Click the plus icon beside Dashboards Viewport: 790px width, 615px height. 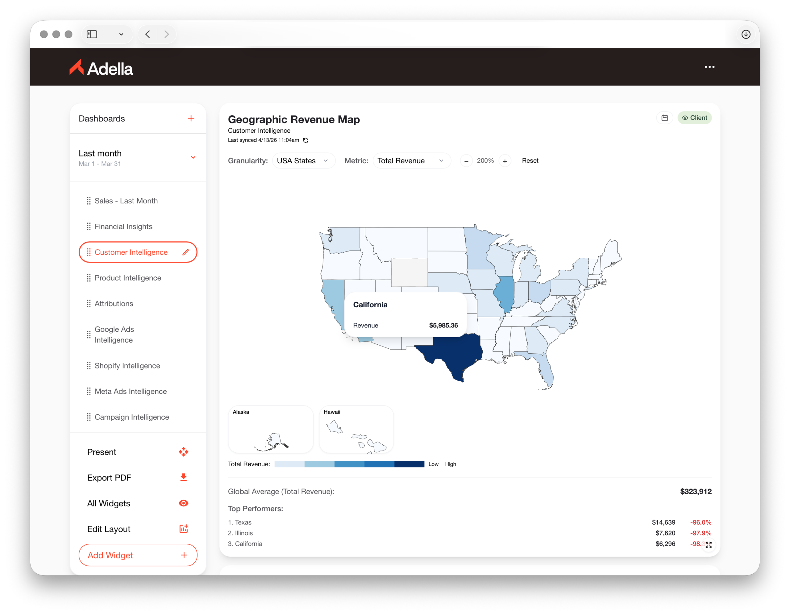pos(191,118)
